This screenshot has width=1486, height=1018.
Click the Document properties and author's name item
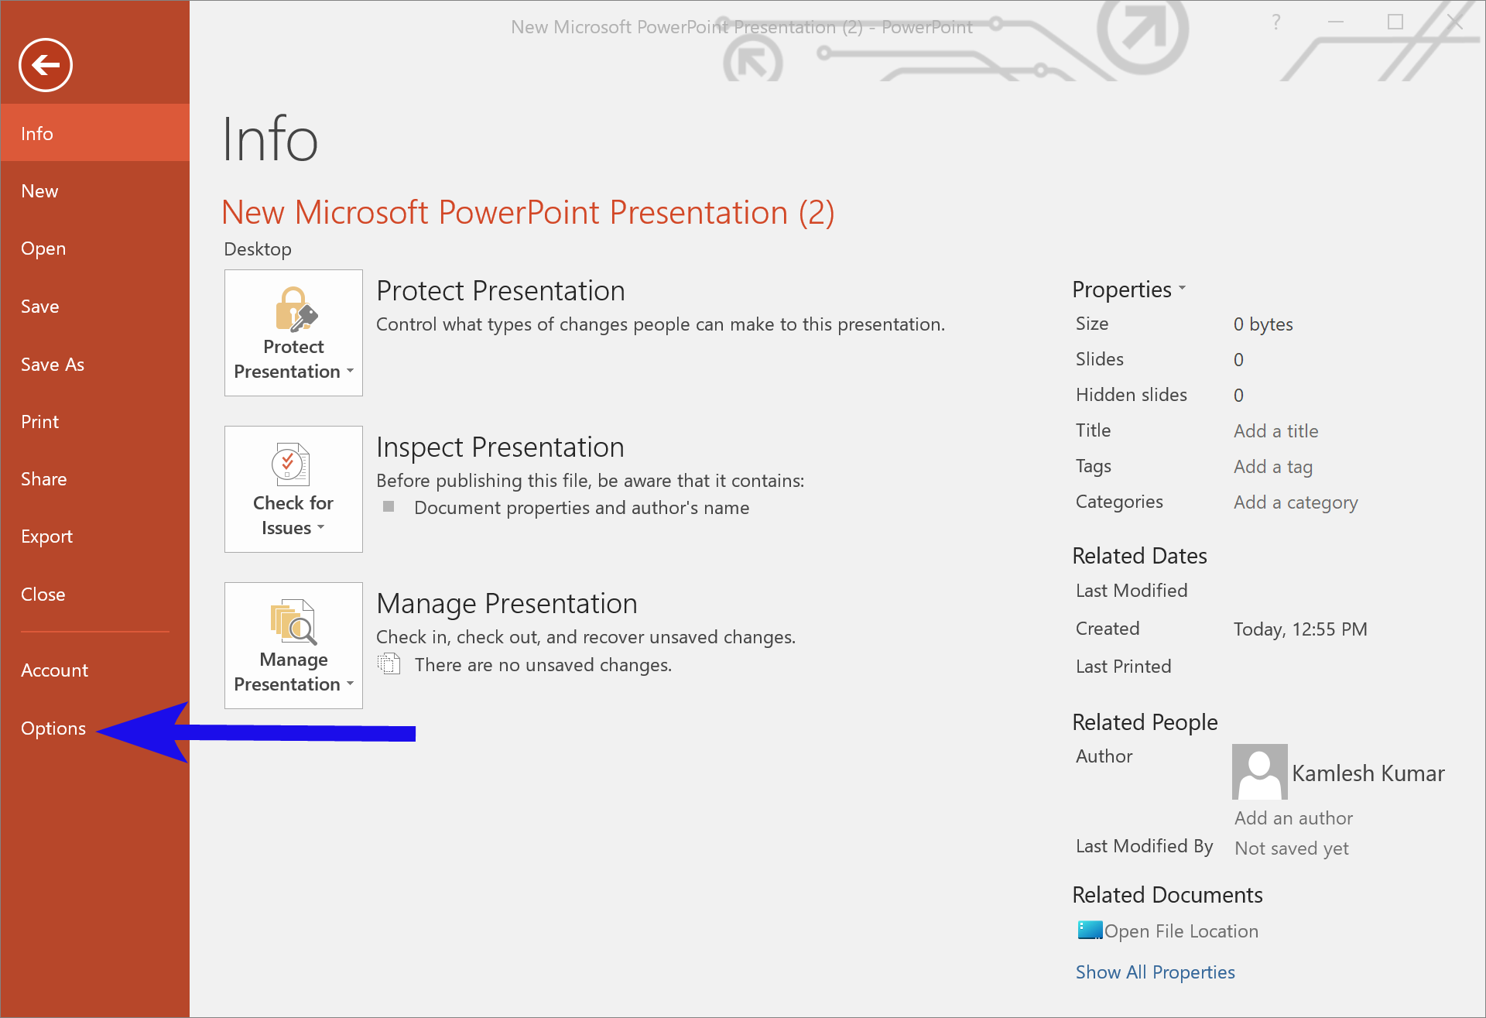(581, 508)
